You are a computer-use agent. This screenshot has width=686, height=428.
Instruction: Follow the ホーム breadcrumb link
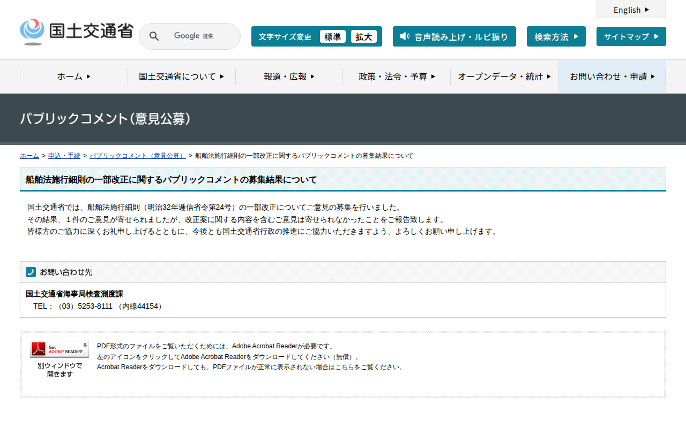[x=29, y=156]
